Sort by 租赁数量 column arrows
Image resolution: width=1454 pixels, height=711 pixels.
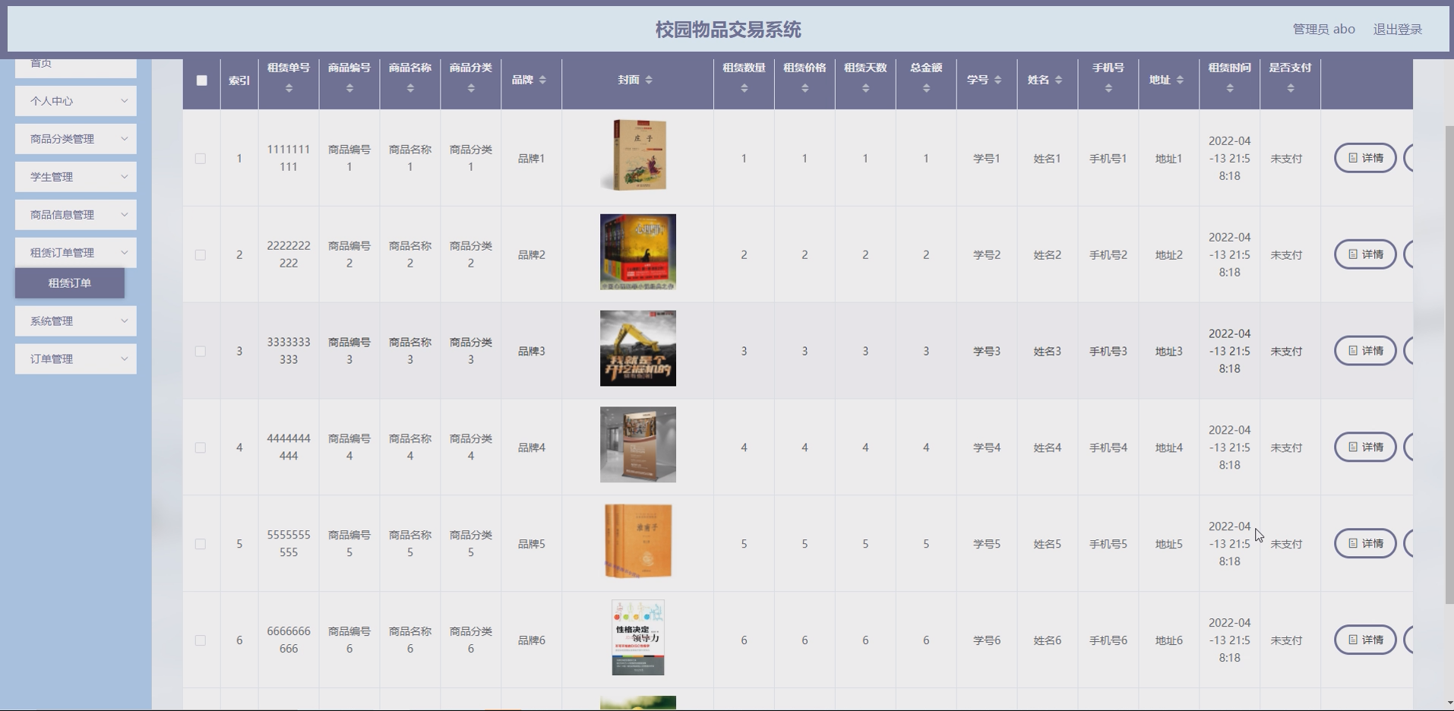tap(744, 88)
